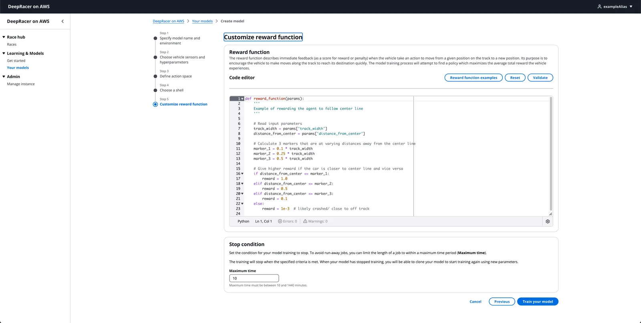Viewport: 641px width, 323px height.
Task: Open Your models in sidebar
Action: tap(18, 68)
